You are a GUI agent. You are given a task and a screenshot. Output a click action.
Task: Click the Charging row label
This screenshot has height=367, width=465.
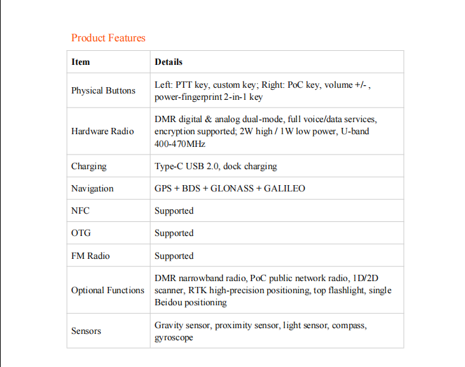(x=89, y=166)
